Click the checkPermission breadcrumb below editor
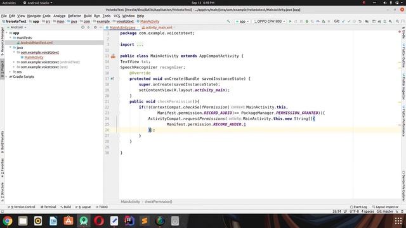 [x=158, y=201]
